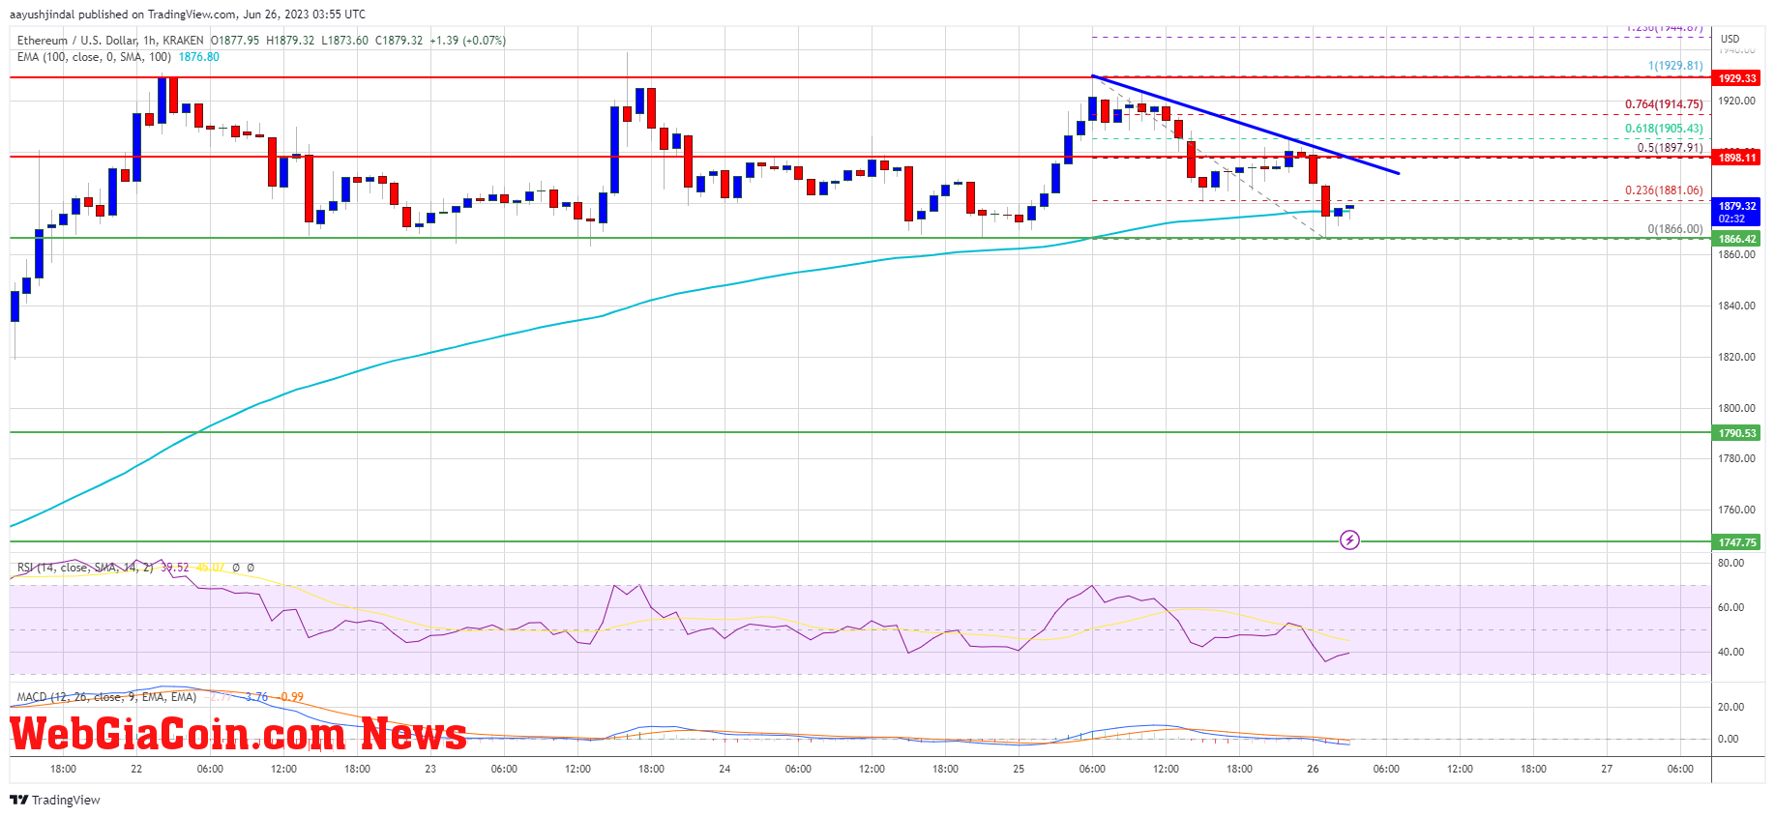
Task: Select the 0.5(1897.91) Fibonacci level label
Action: pyautogui.click(x=1670, y=148)
